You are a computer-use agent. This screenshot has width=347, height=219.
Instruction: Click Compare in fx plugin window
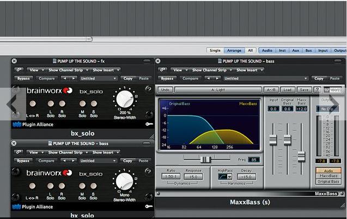point(47,78)
